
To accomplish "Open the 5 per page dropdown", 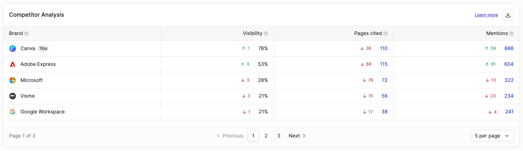I will point(492,136).
